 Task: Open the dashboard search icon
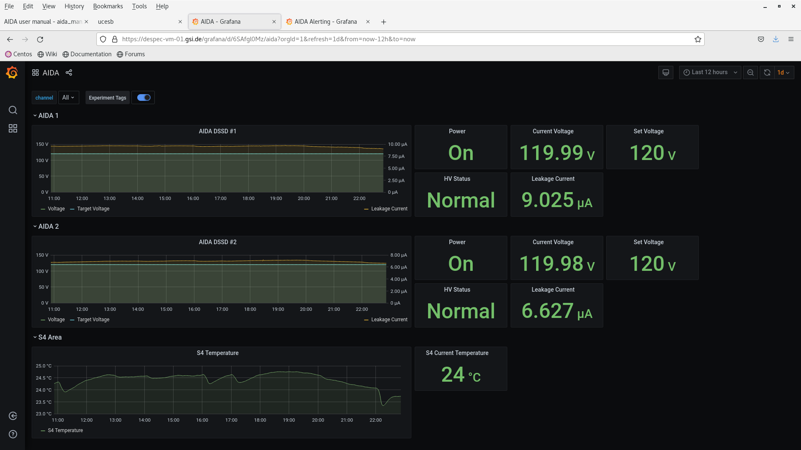click(x=13, y=110)
